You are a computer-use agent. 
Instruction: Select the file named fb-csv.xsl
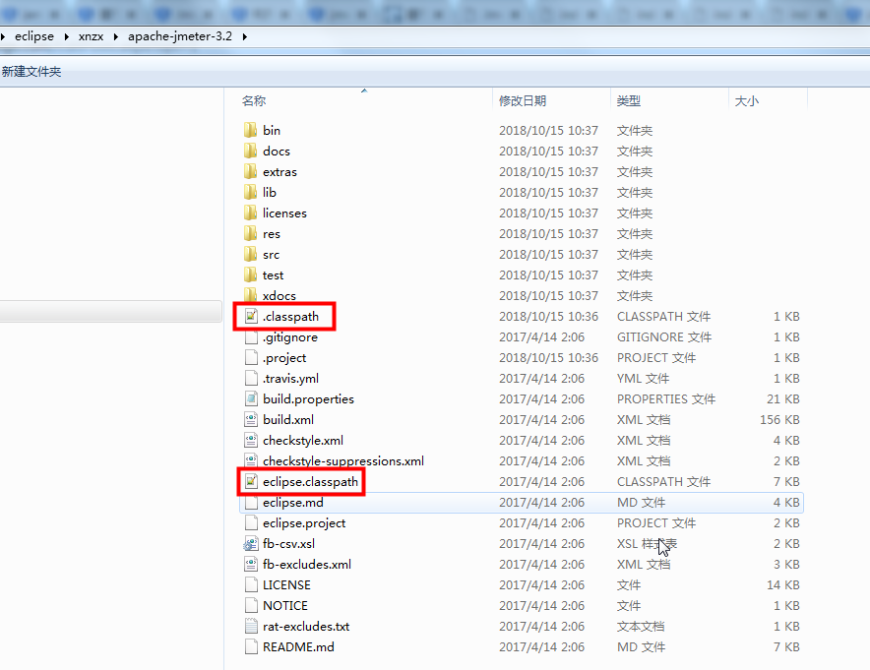(x=288, y=543)
